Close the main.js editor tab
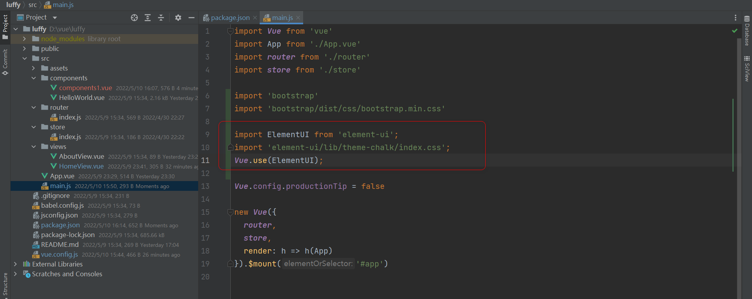 [298, 18]
